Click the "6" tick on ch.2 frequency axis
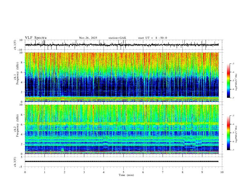The image size is (250, 193). coord(22,124)
